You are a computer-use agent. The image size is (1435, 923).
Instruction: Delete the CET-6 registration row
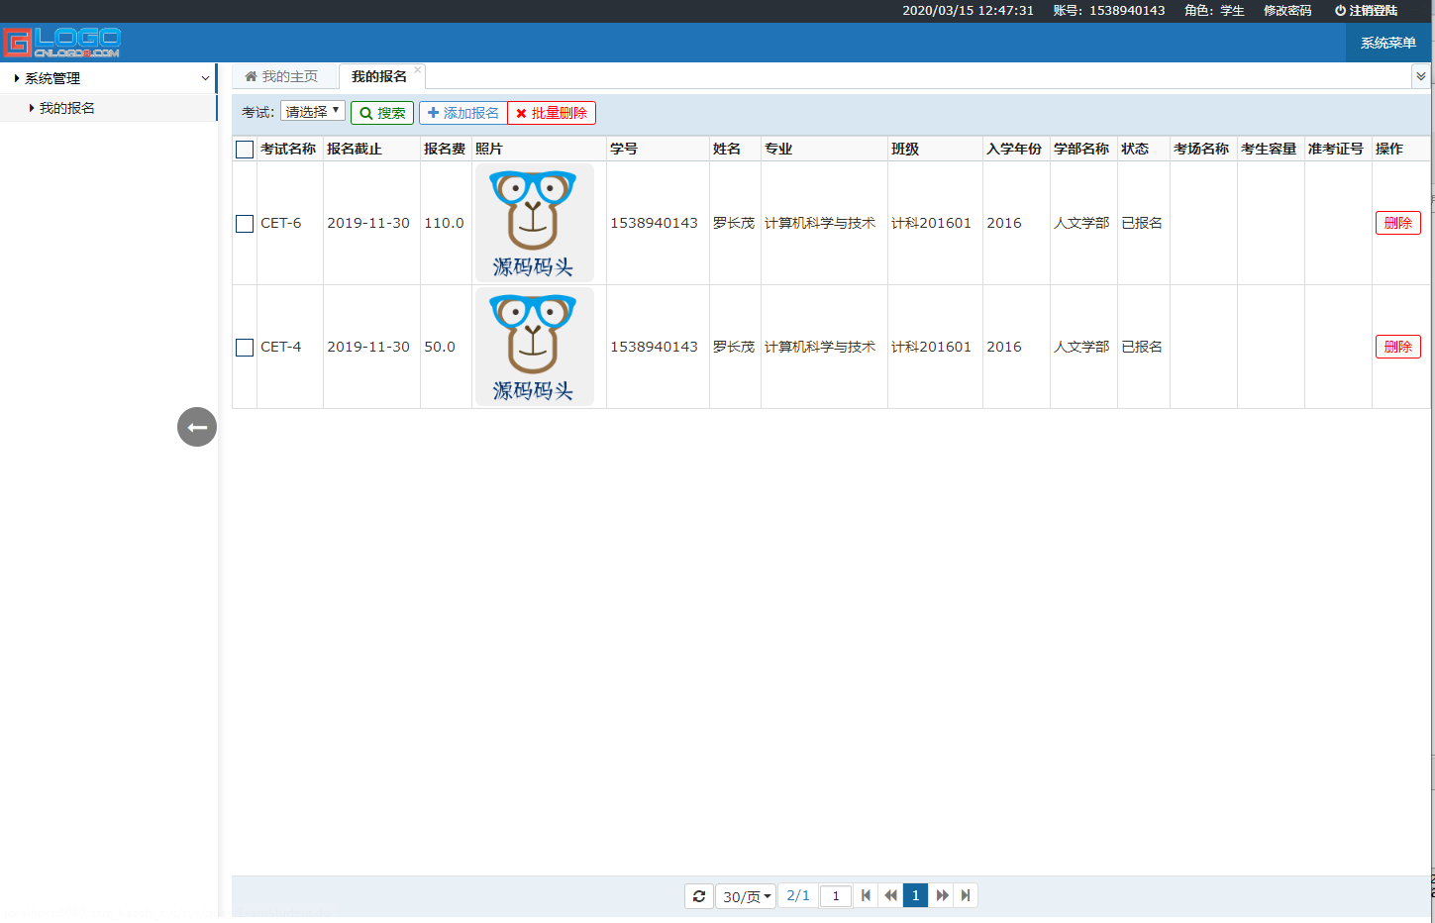click(x=1397, y=223)
